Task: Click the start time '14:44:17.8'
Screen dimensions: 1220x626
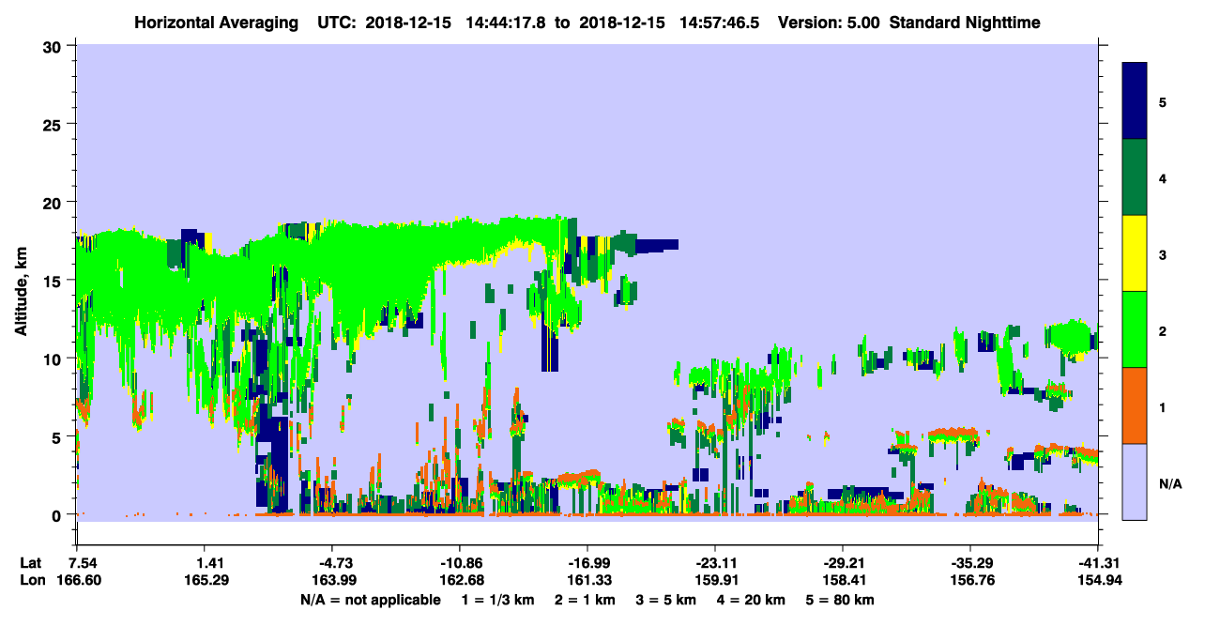Action: click(506, 23)
